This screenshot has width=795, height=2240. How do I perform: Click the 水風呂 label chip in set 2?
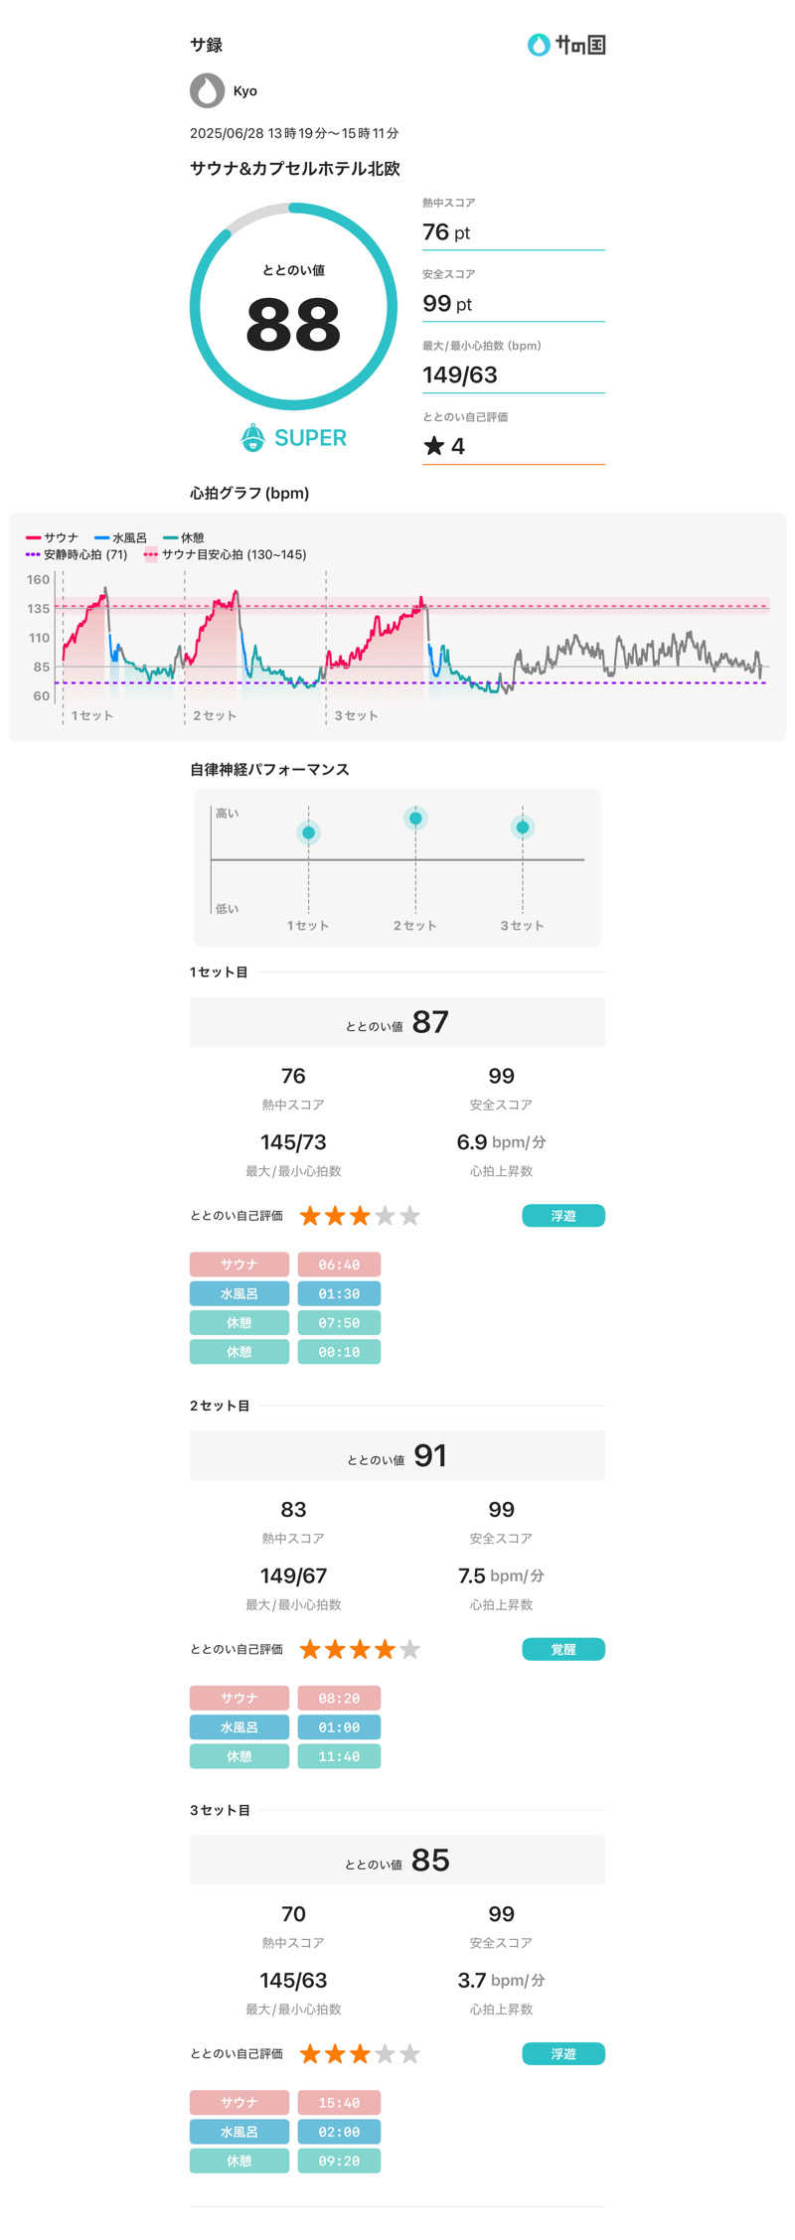[238, 1727]
